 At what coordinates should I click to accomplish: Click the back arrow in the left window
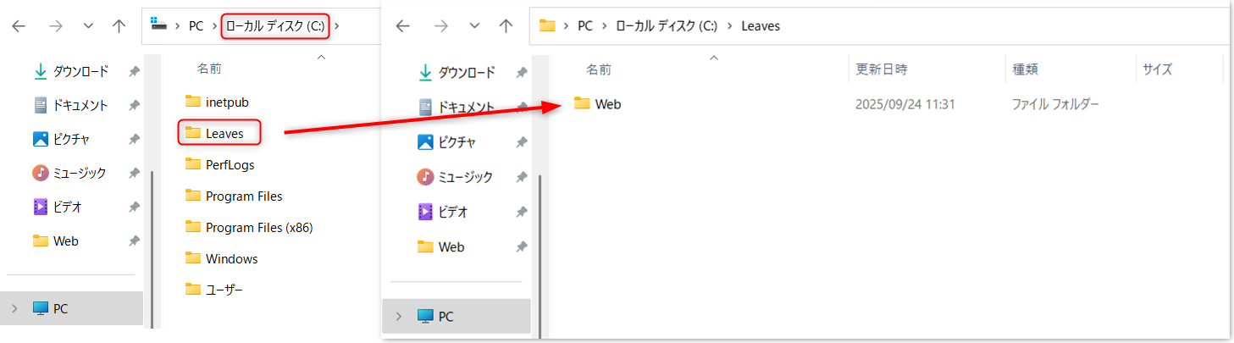click(19, 26)
